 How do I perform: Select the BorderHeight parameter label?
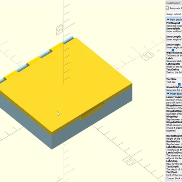(174, 136)
